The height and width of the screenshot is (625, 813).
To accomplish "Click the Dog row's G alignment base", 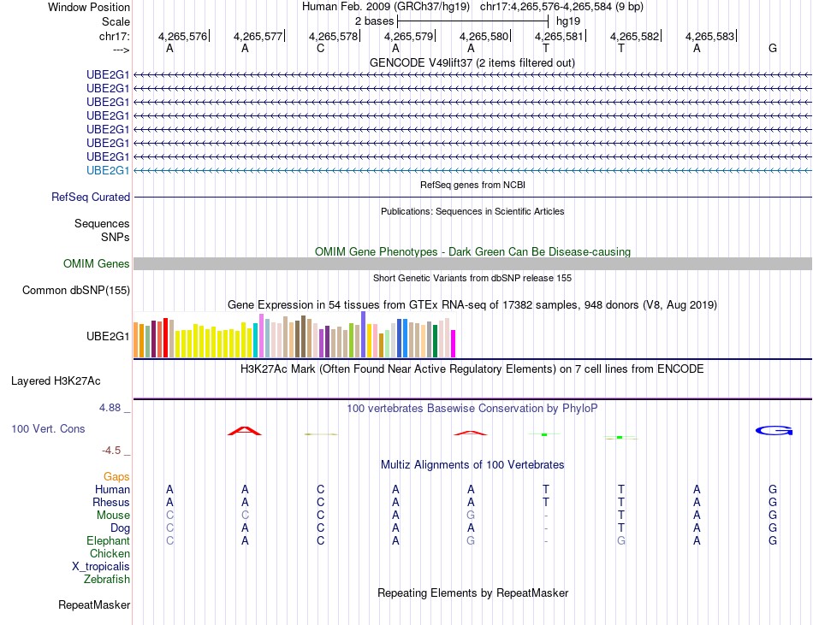I will (773, 528).
